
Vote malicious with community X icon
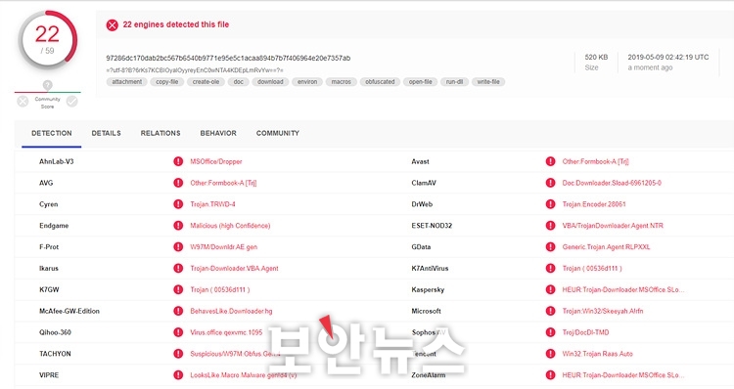(x=23, y=102)
